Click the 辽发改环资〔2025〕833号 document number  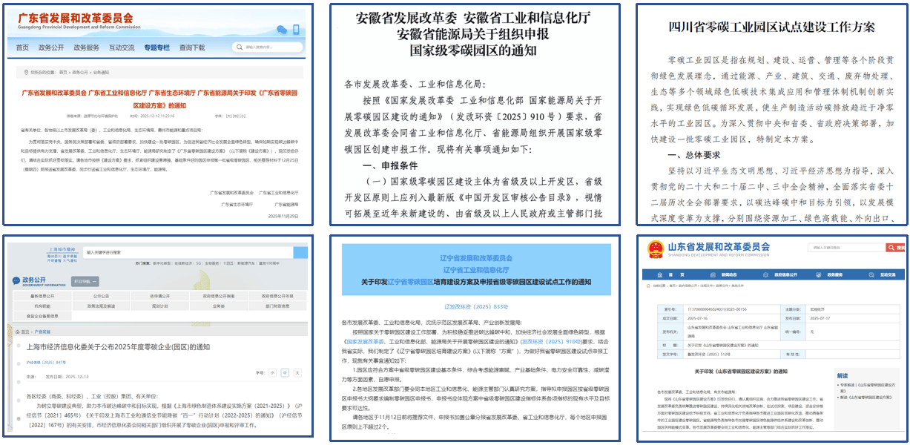pyautogui.click(x=475, y=306)
